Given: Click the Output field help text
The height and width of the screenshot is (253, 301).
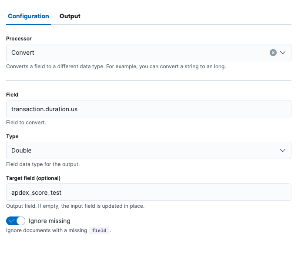Looking at the screenshot, I should pyautogui.click(x=75, y=206).
